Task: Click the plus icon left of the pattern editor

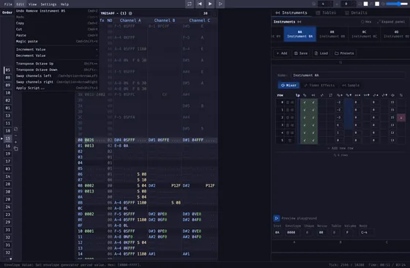Action: [15, 142]
